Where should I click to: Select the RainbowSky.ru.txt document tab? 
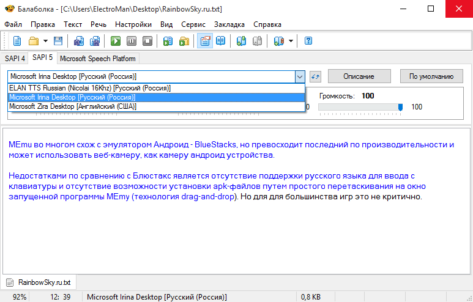click(39, 282)
